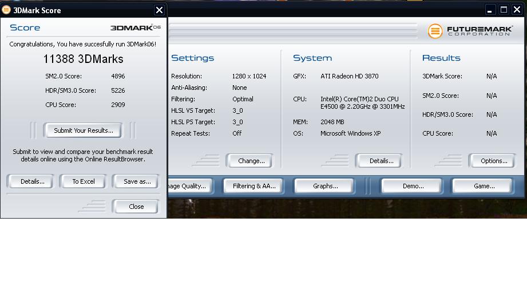The image size is (527, 293).
Task: Click MEM value 2048 MB
Action: point(332,122)
